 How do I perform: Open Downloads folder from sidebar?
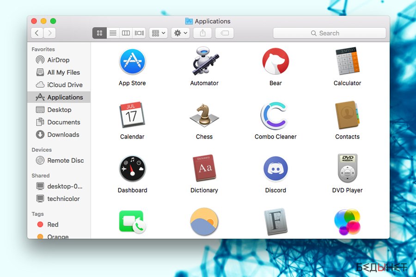point(59,135)
